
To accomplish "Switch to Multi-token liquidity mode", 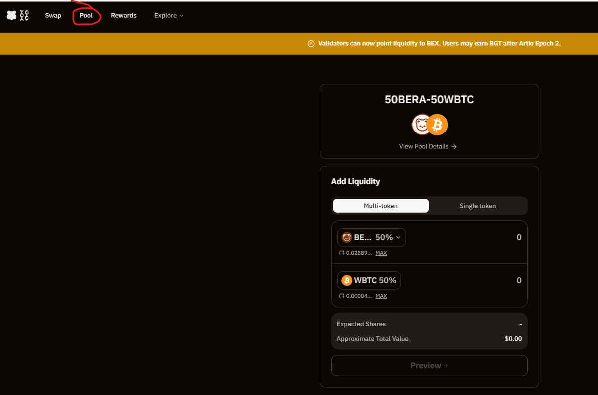I will point(381,206).
